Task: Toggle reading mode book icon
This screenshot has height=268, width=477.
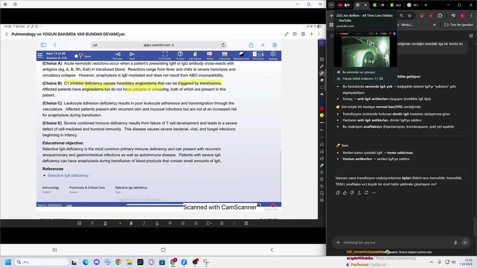Action: coord(295,34)
